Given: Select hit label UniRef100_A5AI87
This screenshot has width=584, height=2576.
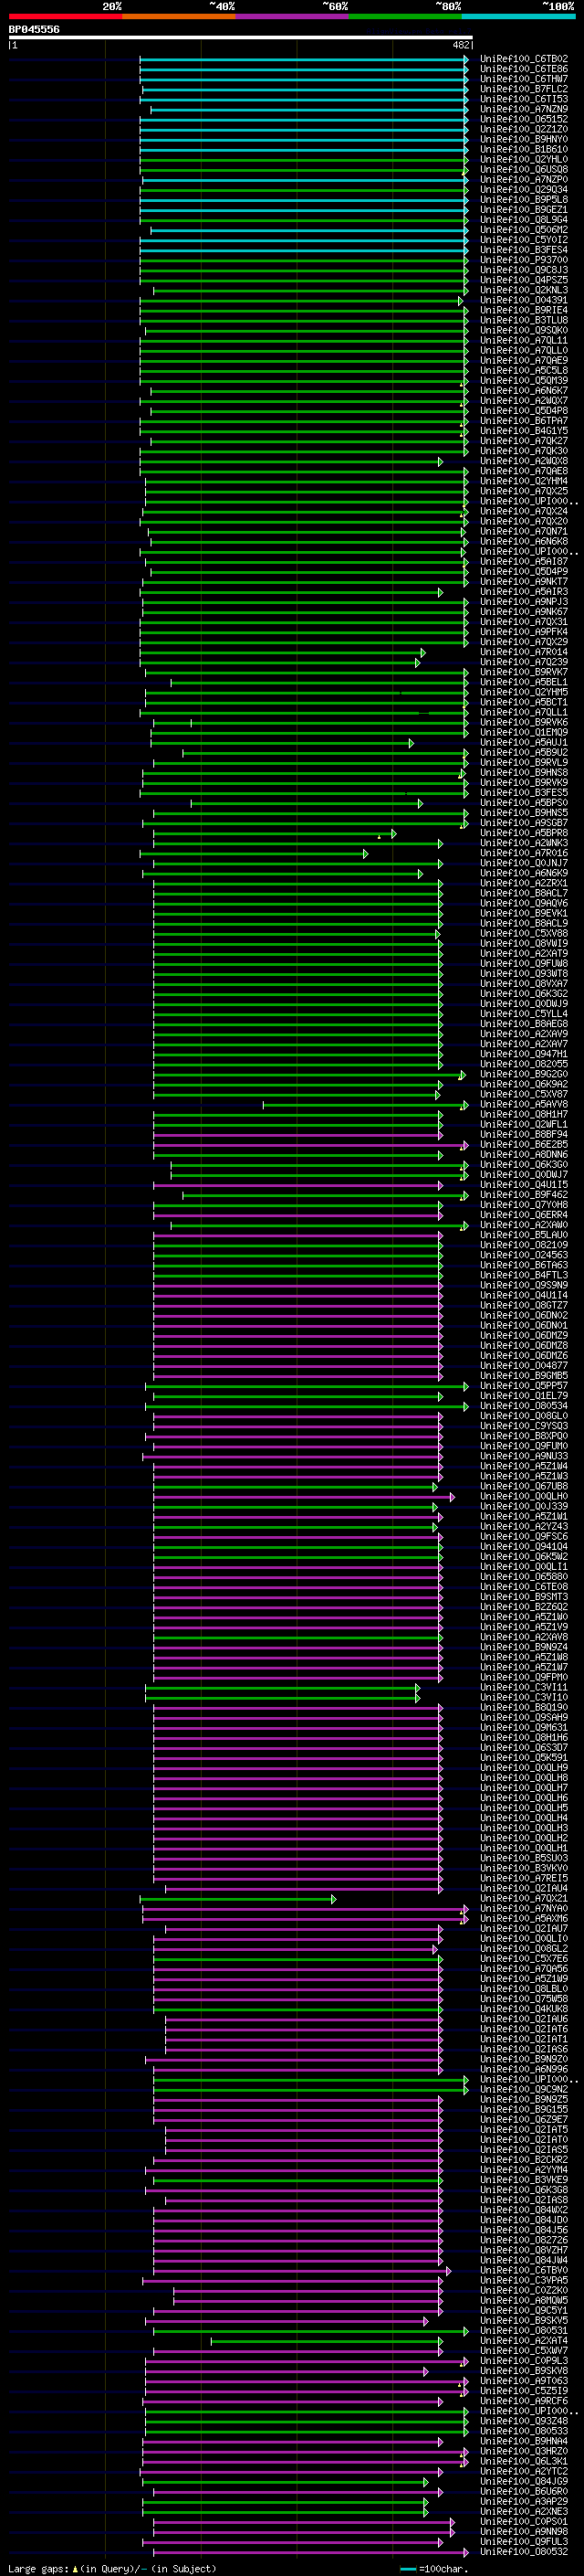Looking at the screenshot, I should coord(524,561).
